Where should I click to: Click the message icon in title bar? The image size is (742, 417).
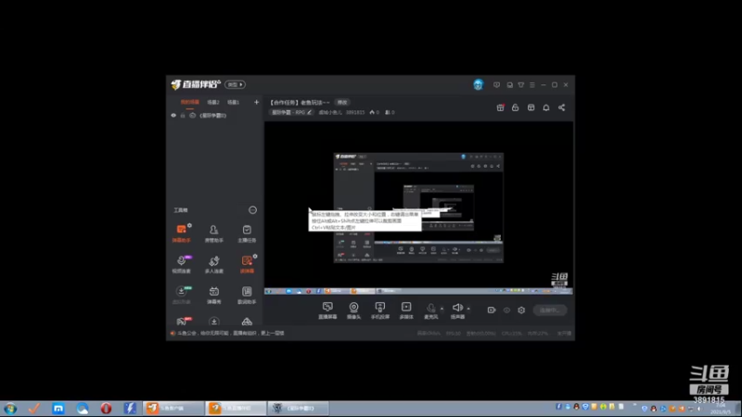click(496, 85)
